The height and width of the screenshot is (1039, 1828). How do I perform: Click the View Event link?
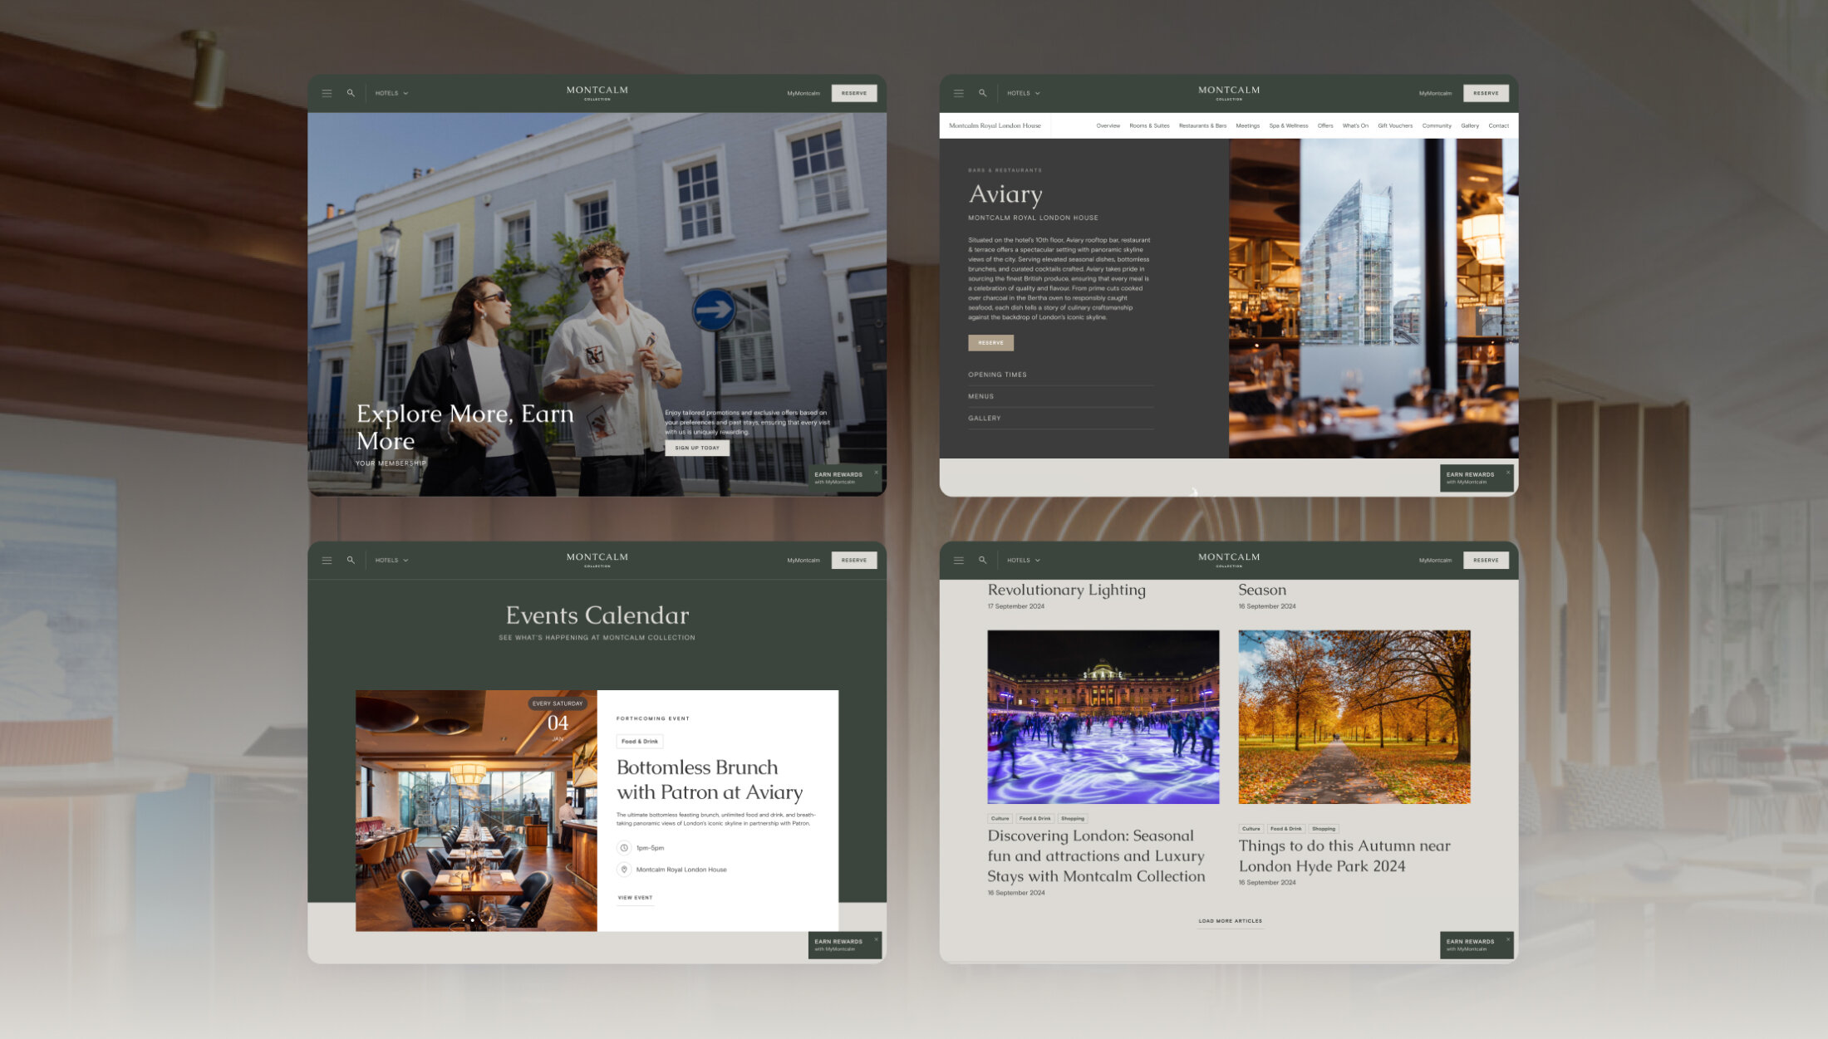(635, 898)
